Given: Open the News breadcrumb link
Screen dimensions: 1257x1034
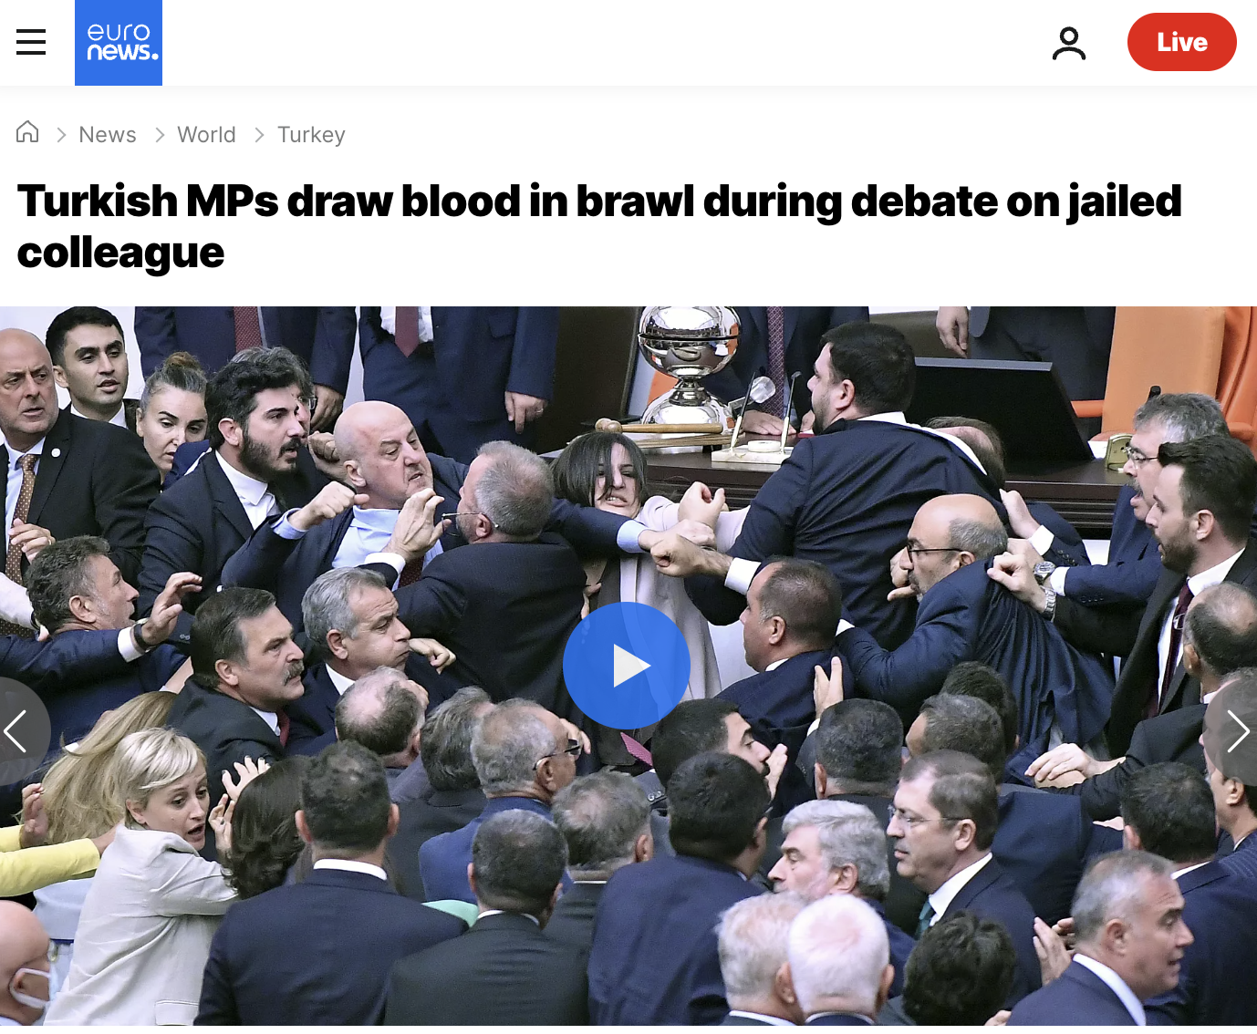Looking at the screenshot, I should point(108,135).
